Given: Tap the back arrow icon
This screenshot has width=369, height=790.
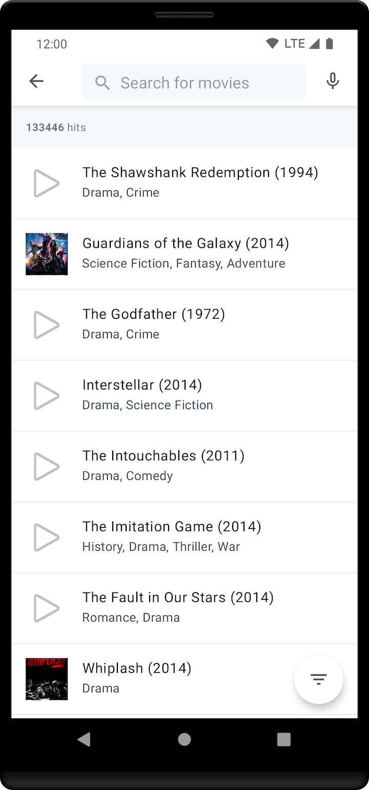Looking at the screenshot, I should (36, 81).
